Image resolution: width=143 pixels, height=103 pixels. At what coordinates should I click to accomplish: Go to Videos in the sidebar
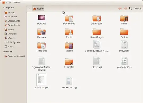[10, 38]
